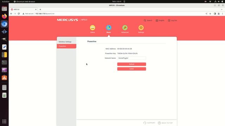Image resolution: width=225 pixels, height=126 pixels.
Task: Close the MP510 tab
Action: 36,9
